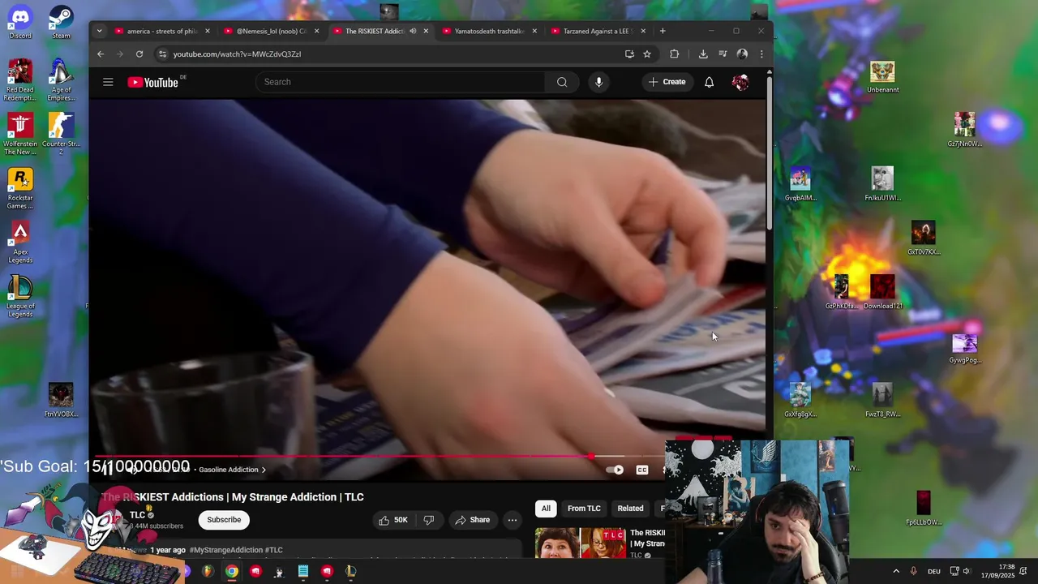The image size is (1038, 584).
Task: Open the 'Gasoline Addiction' chapter chevron
Action: coord(263,470)
